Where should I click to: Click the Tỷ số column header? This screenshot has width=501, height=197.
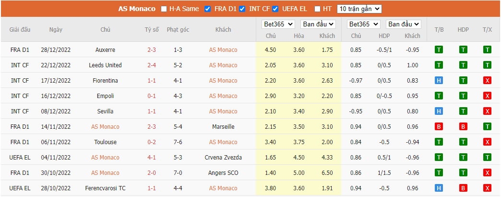152,30
